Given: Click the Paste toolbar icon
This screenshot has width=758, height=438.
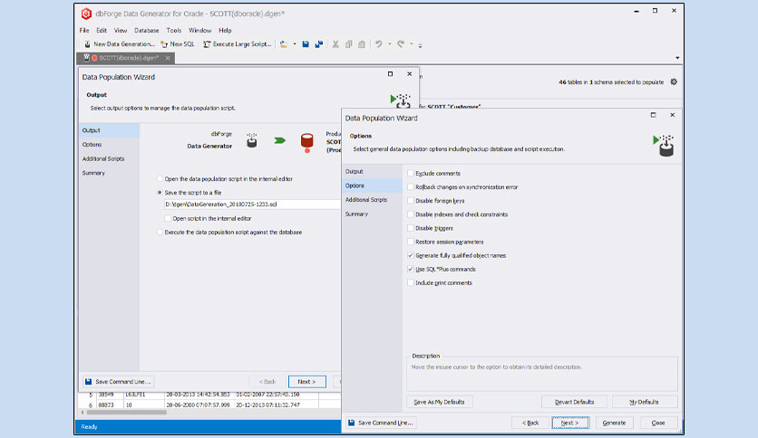Looking at the screenshot, I should tap(362, 44).
